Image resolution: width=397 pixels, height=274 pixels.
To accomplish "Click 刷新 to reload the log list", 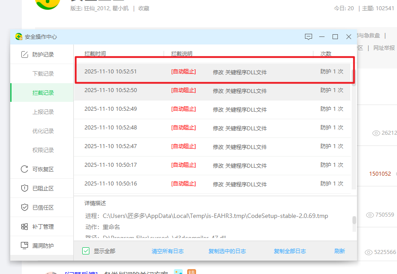I will click(x=340, y=251).
